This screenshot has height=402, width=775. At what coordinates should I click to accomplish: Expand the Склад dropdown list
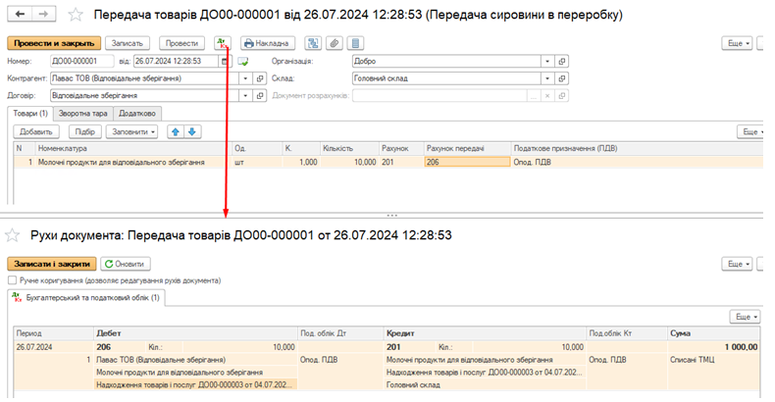[546, 78]
